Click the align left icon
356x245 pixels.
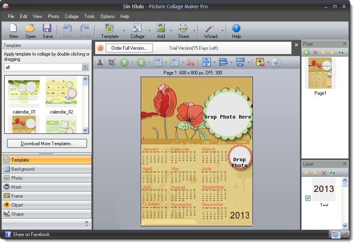pyautogui.click(x=223, y=62)
